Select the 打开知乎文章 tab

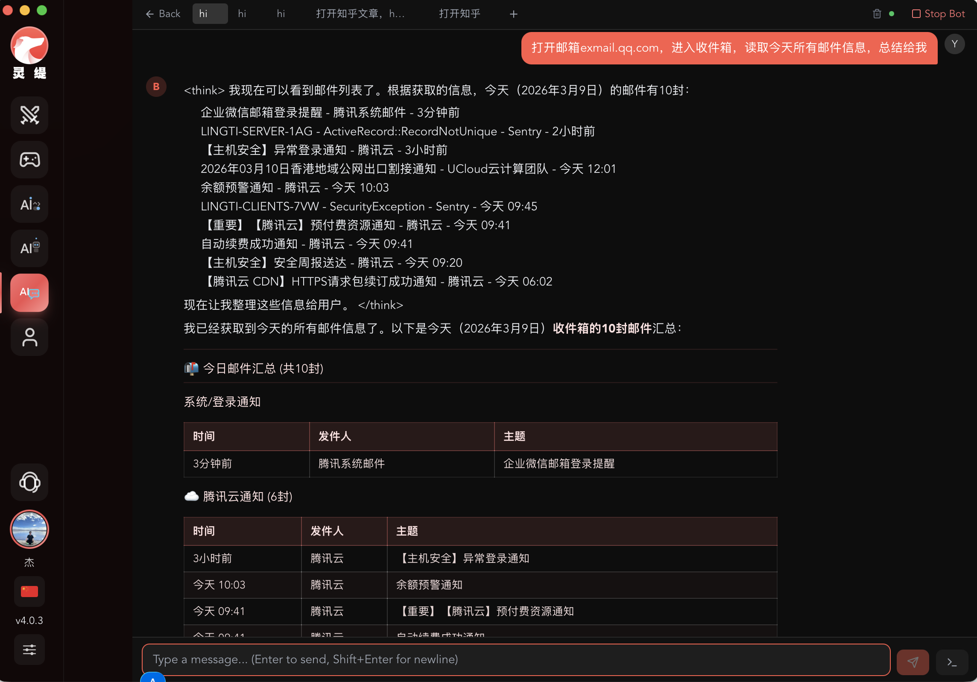coord(360,14)
